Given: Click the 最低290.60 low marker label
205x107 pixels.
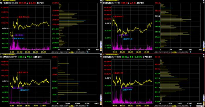Looking at the screenshot, I should click(x=18, y=38).
